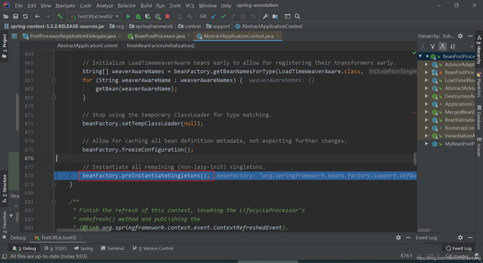Toggle the PlantUML tool window
This screenshot has height=263, width=483.
479,85
